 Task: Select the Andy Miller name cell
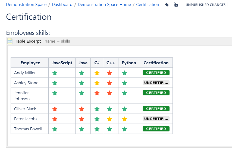[30, 73]
